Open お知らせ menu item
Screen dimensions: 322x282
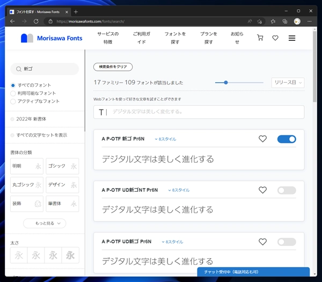click(x=237, y=38)
